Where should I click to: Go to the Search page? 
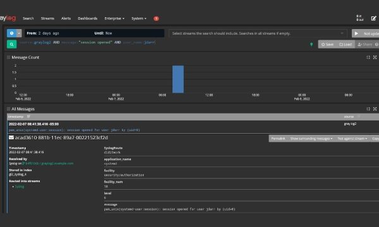28,18
